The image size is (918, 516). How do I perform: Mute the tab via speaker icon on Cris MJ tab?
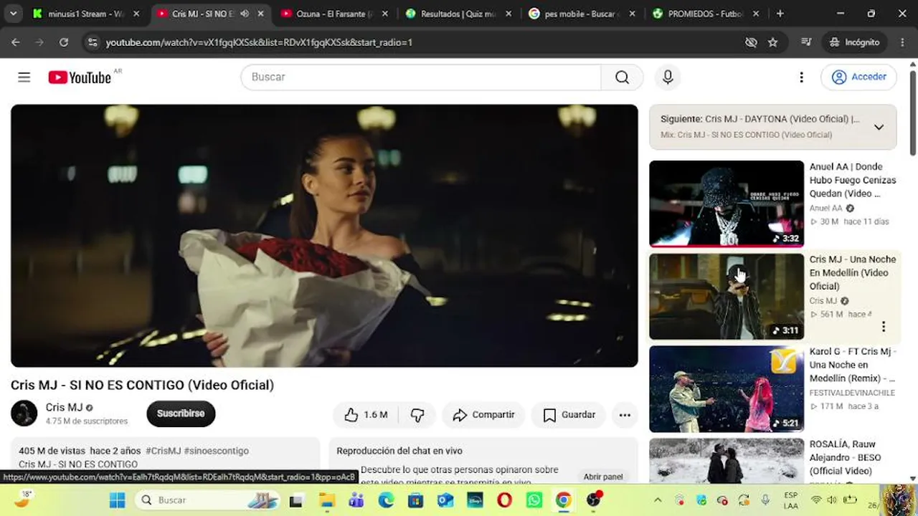click(x=245, y=14)
